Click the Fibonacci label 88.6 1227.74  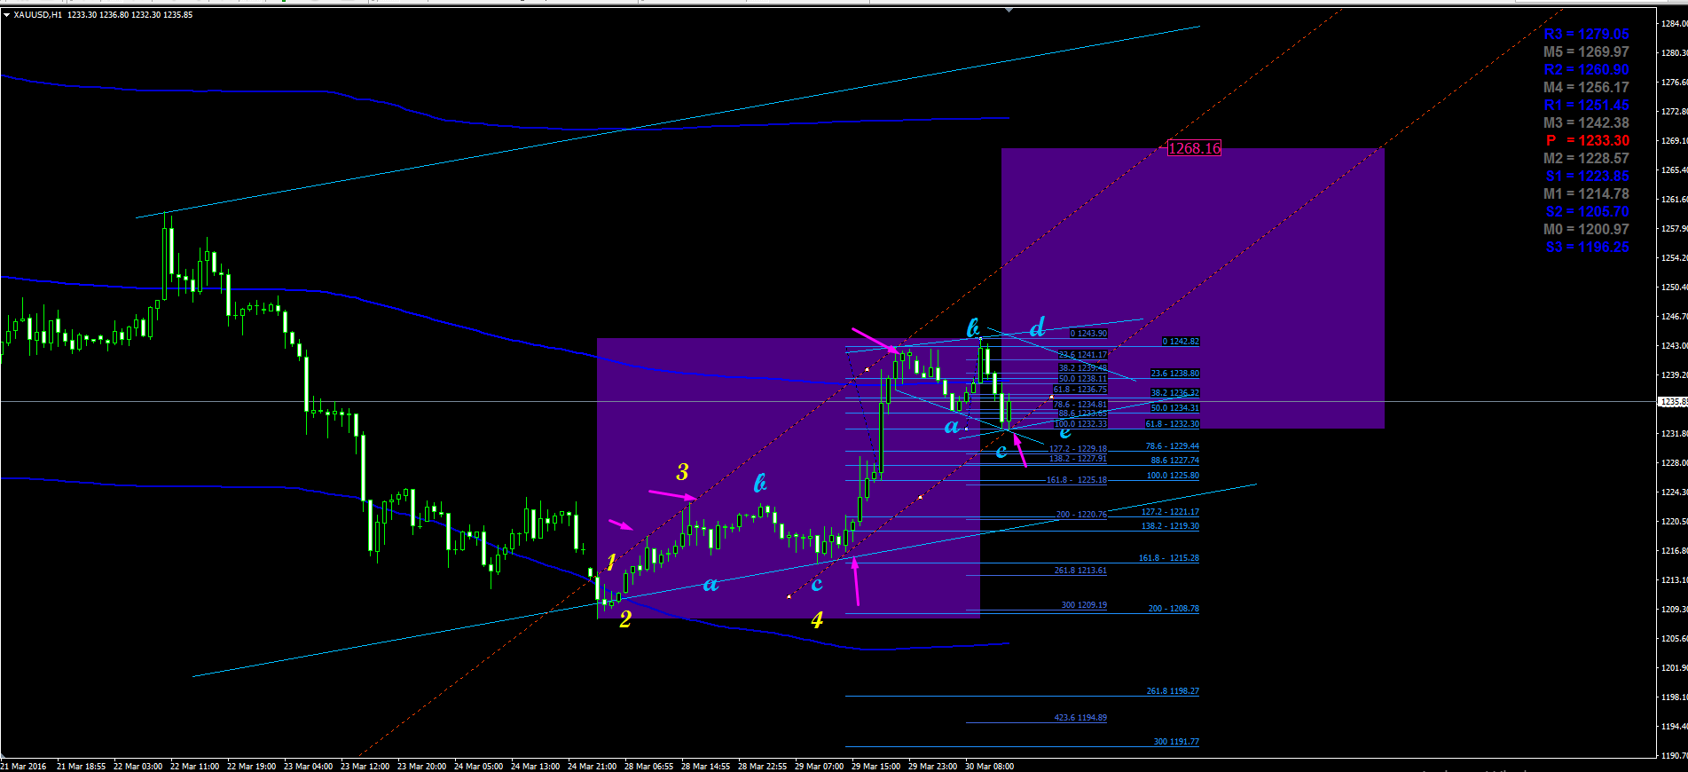point(1174,461)
